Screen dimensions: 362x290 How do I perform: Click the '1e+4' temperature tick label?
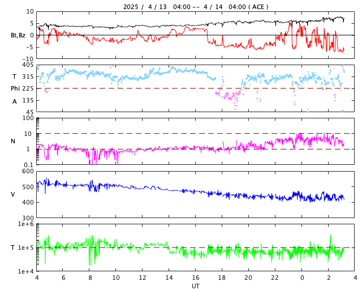click(26, 271)
